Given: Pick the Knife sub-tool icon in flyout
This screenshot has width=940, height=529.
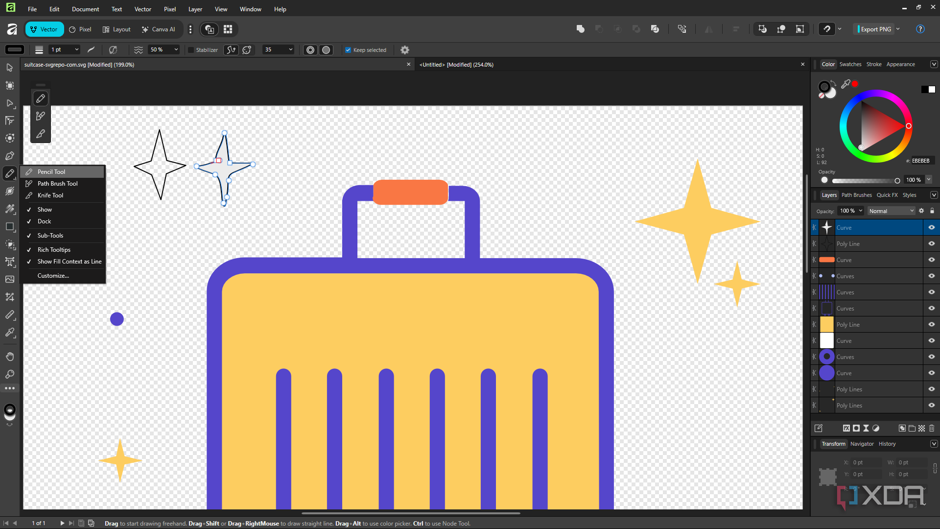Looking at the screenshot, I should [41, 134].
